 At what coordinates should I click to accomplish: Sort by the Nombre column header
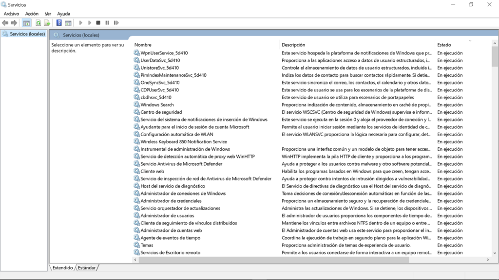click(143, 45)
